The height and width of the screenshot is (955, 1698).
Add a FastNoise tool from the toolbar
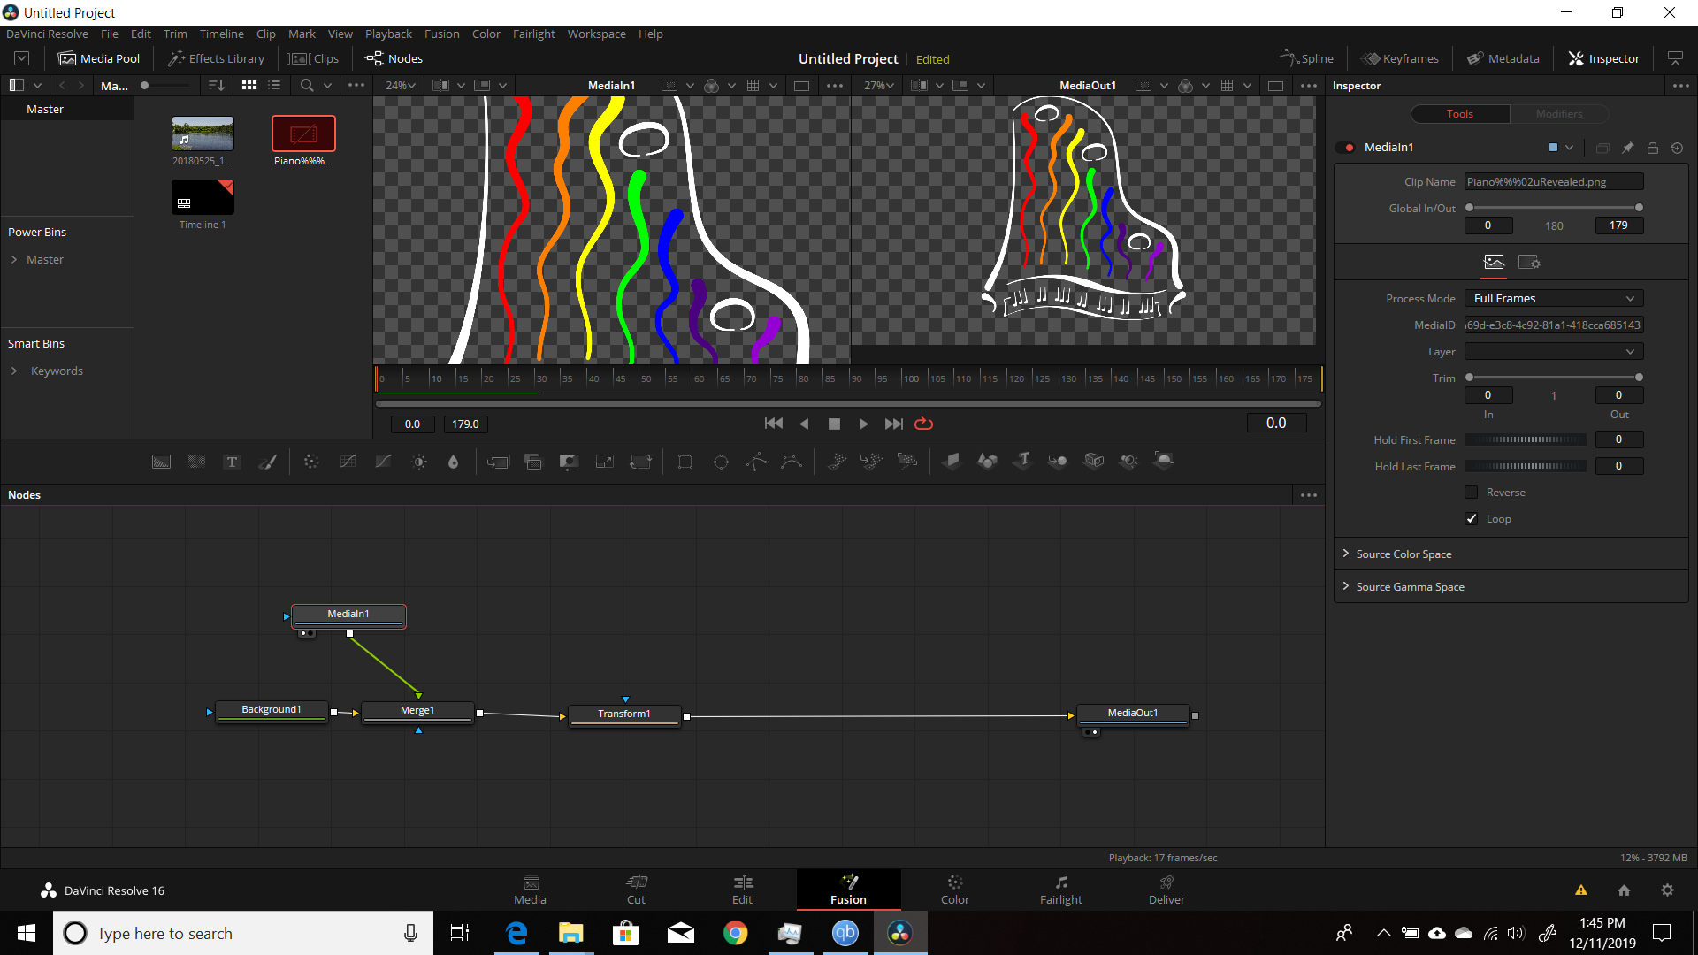coord(196,462)
